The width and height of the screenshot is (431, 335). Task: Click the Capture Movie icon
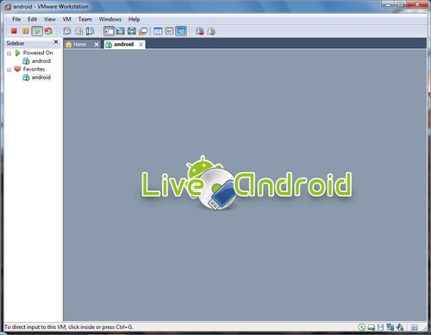tap(200, 31)
